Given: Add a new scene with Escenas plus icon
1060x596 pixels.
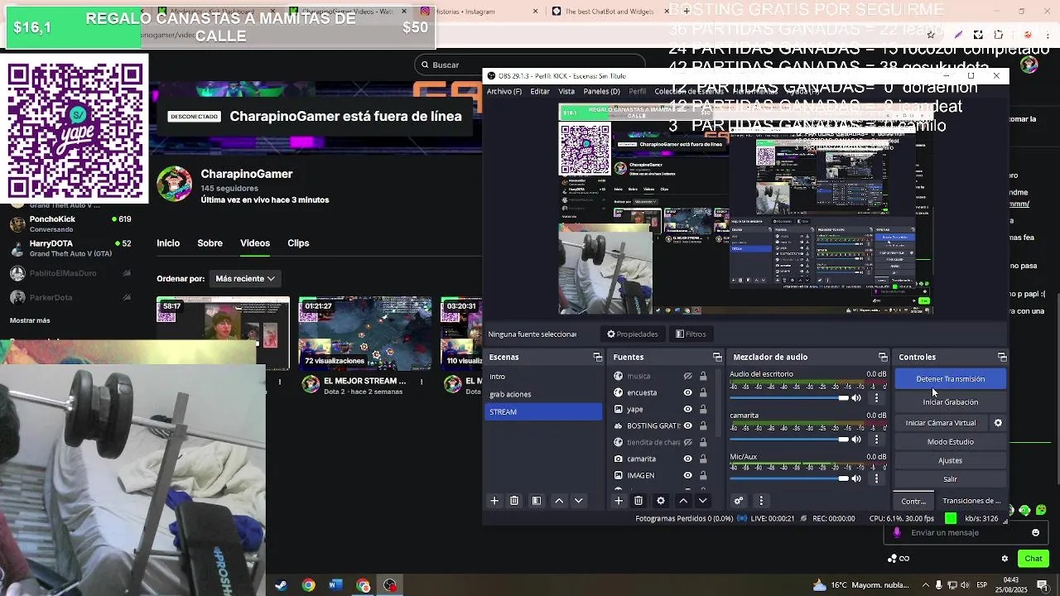Looking at the screenshot, I should coord(494,501).
